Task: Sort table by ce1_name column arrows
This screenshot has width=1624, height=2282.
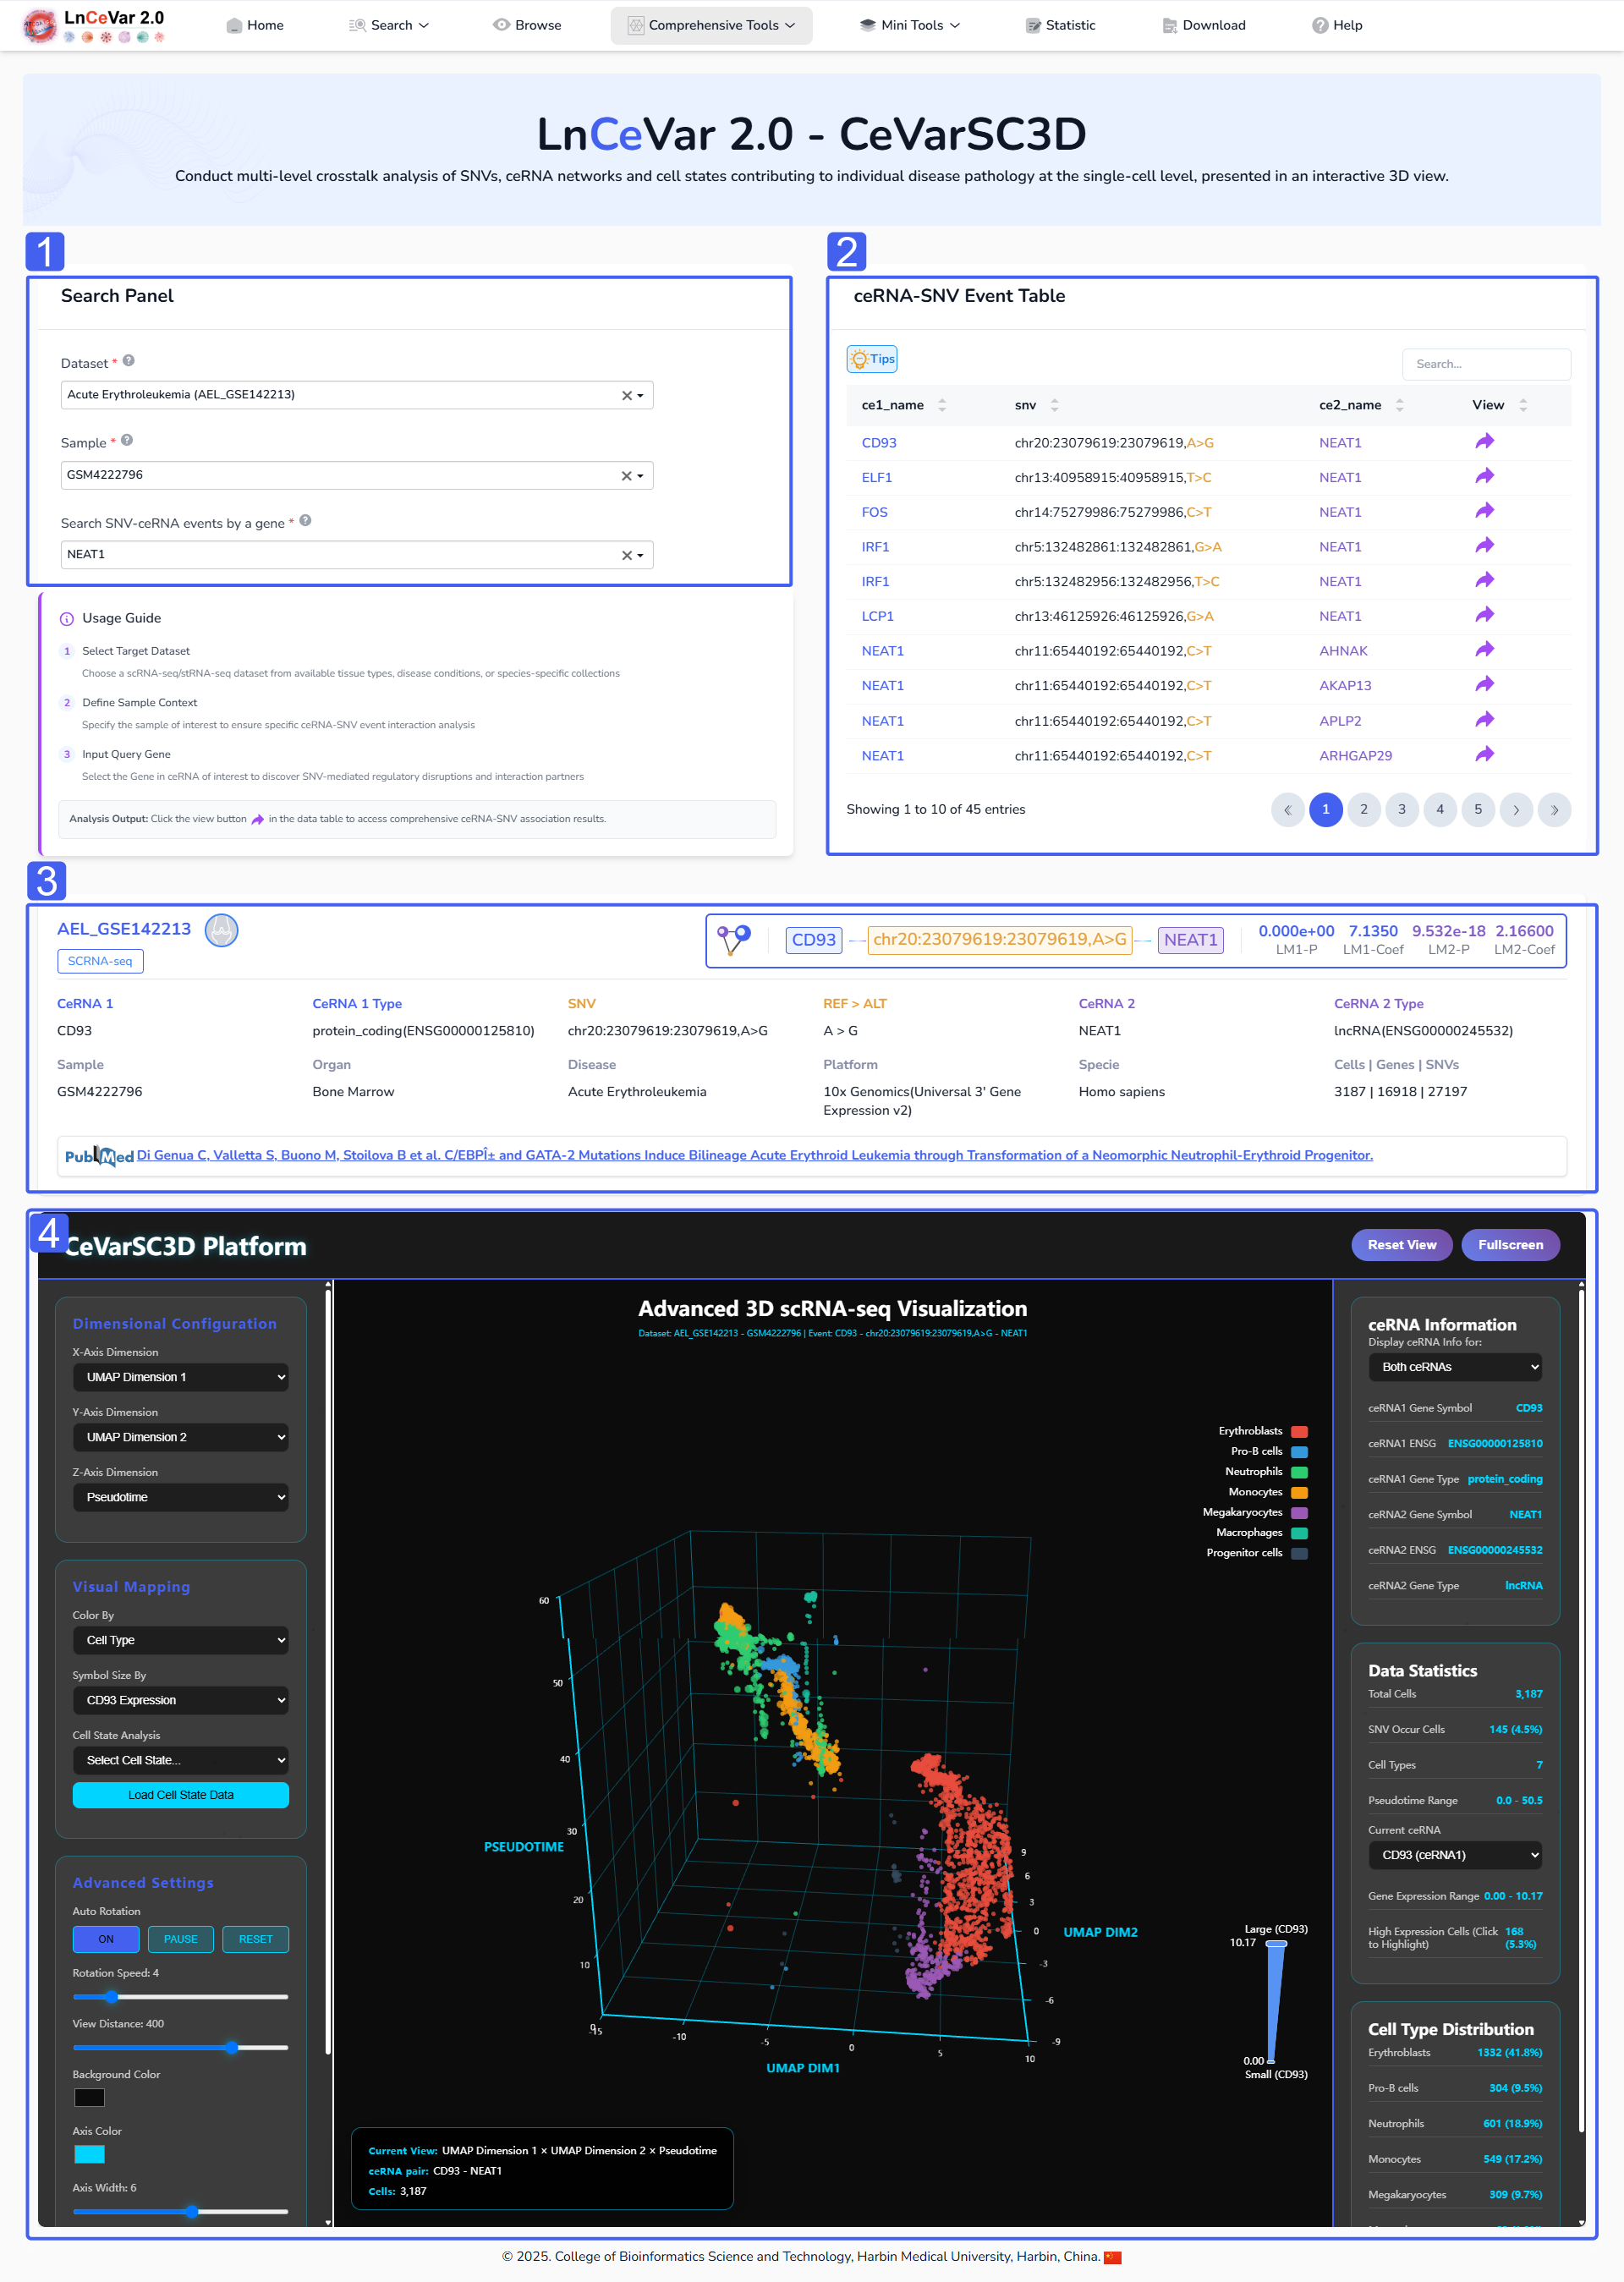Action: (942, 405)
